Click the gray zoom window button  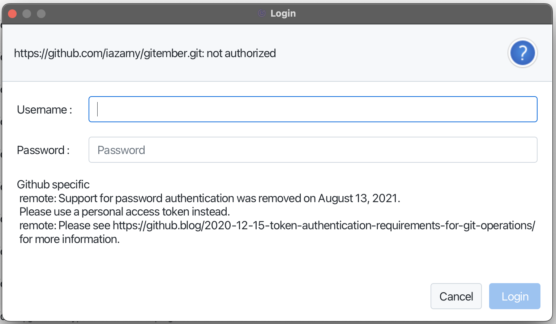(x=41, y=13)
